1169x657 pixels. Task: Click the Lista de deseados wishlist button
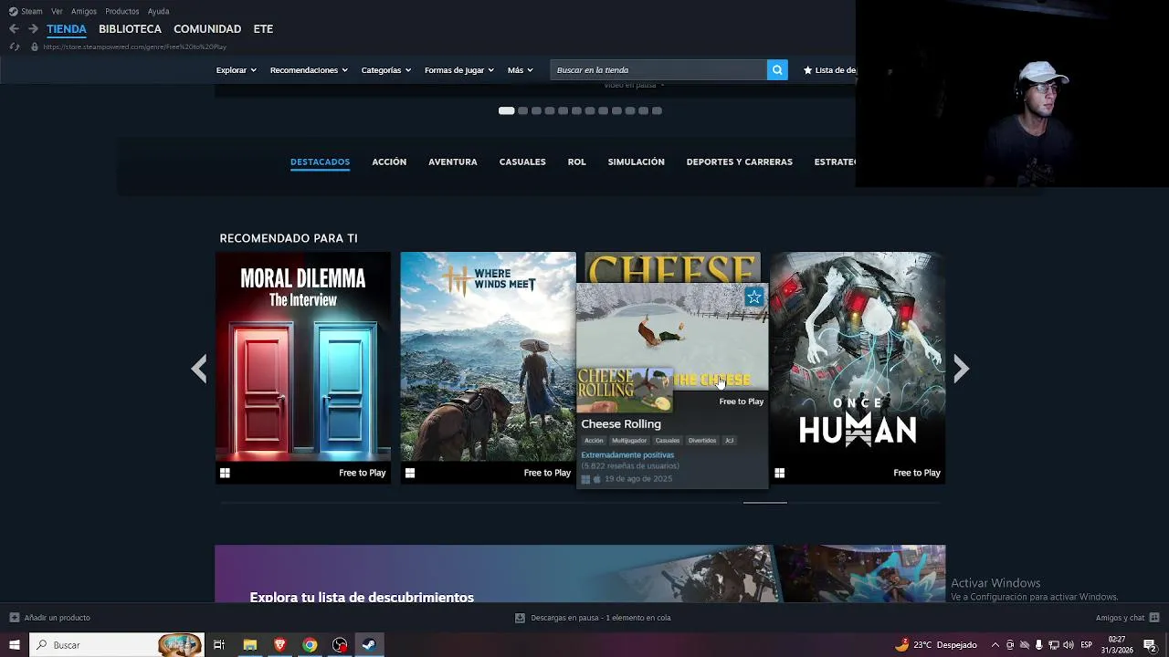point(829,70)
